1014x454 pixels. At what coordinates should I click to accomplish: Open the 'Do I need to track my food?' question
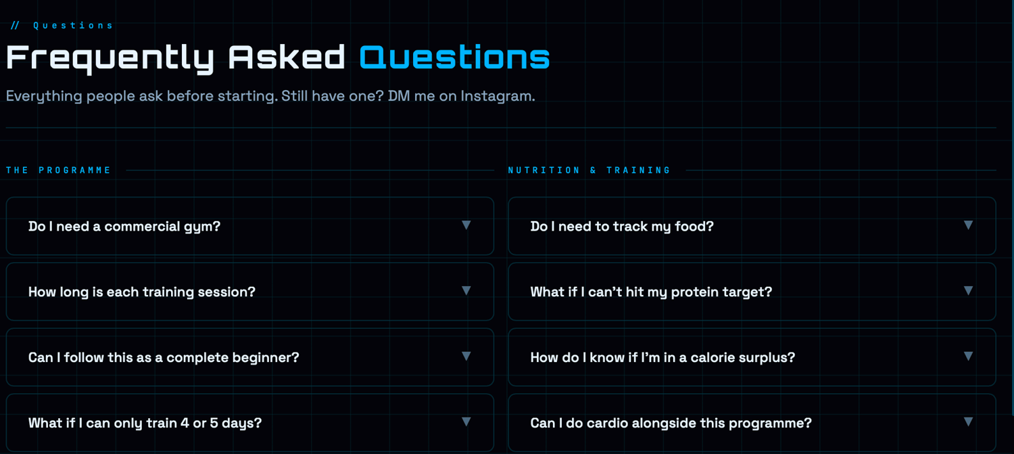tap(622, 227)
